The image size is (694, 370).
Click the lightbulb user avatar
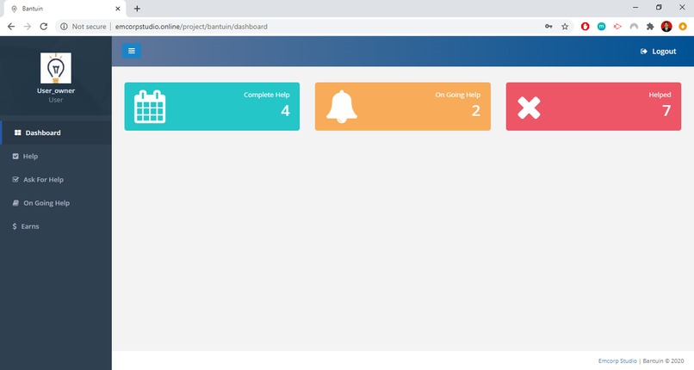[56, 68]
